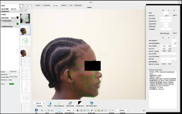Open the x-ray tracing thumbnail
Screen dimensions: 182x114
25,18
